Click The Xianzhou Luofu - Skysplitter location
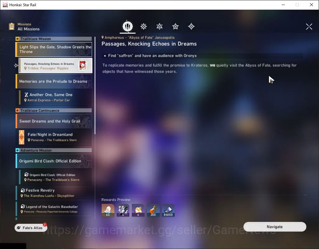The height and width of the screenshot is (249, 319). 49,196
